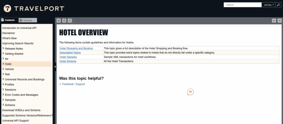Click the 'Was this topic helpful?' heading
Image resolution: width=283 pixels, height=124 pixels.
(82, 78)
